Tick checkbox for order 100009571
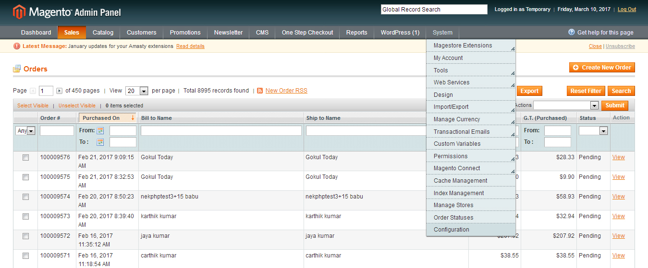Screen dimensions: 648x268 point(26,256)
